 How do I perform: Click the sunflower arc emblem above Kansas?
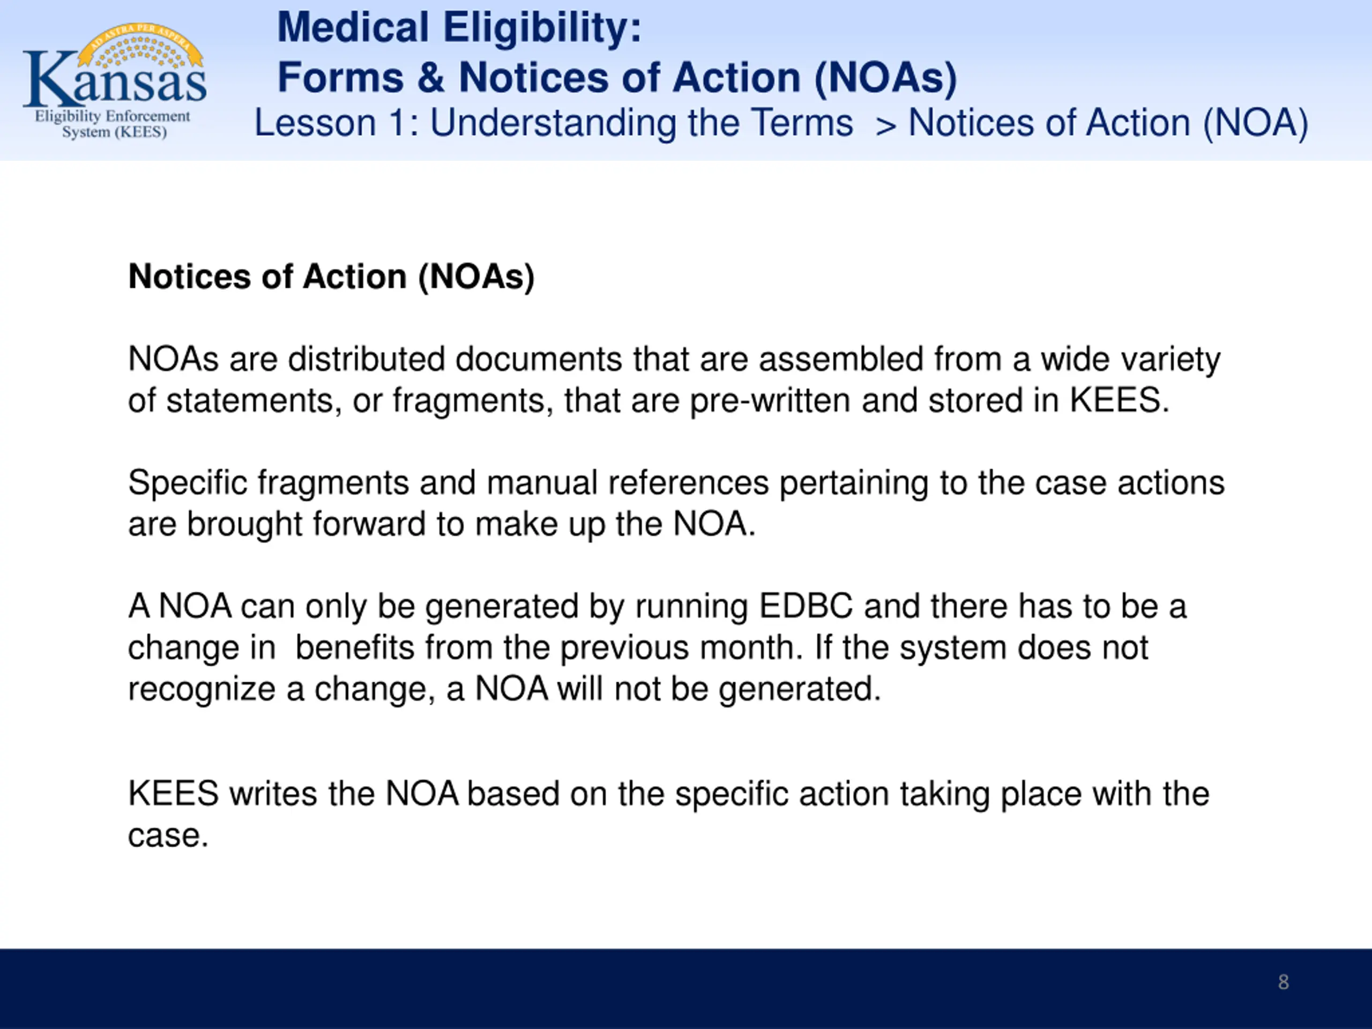(x=140, y=47)
